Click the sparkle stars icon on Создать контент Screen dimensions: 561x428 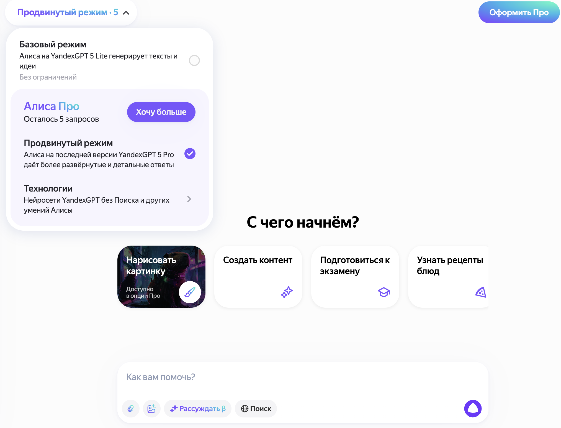click(287, 292)
